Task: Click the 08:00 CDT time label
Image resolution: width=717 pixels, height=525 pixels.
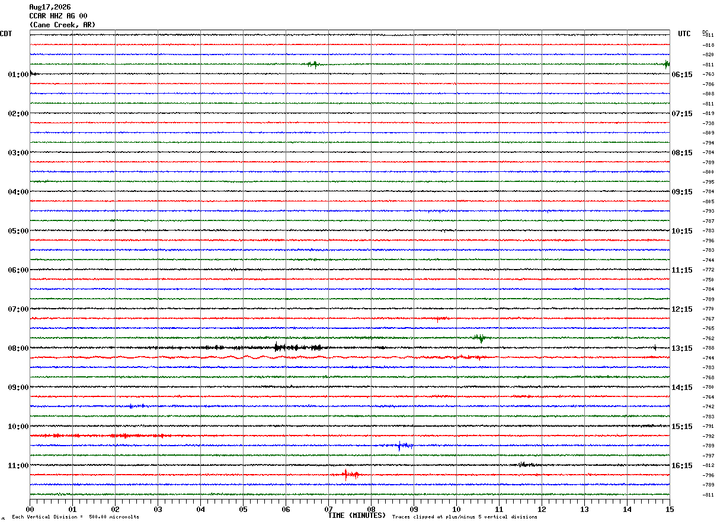Action: [18, 348]
